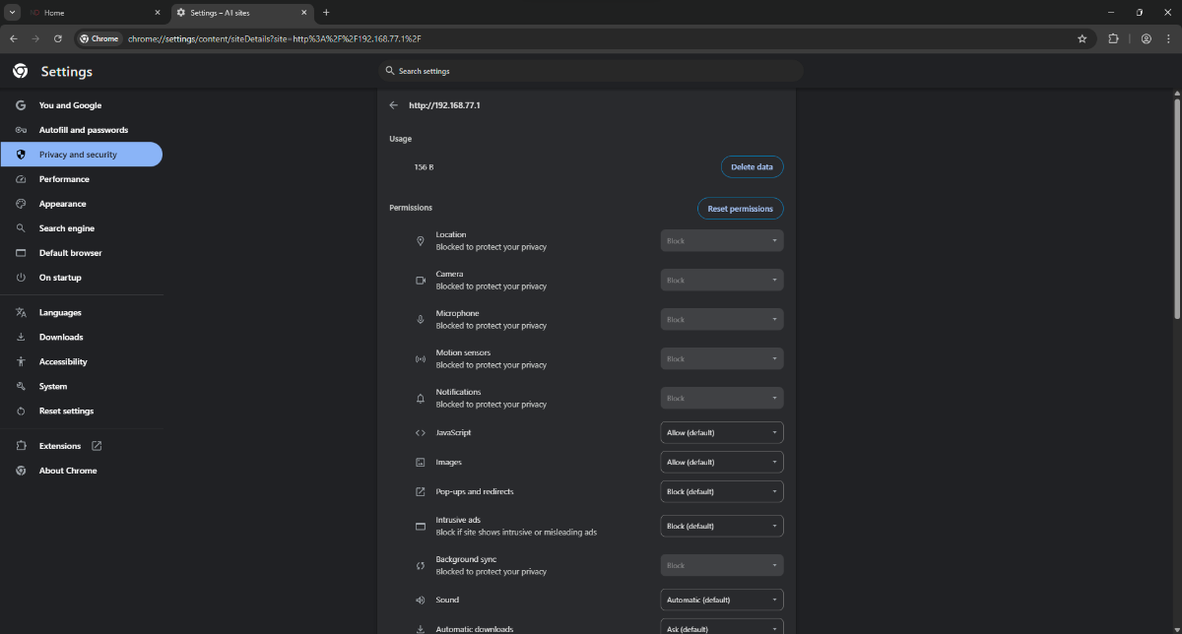Expand the Intrusive ads dropdown

point(722,527)
